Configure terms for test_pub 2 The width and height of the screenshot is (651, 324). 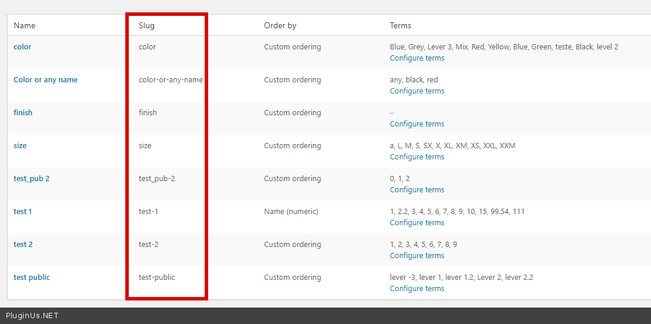tap(417, 190)
